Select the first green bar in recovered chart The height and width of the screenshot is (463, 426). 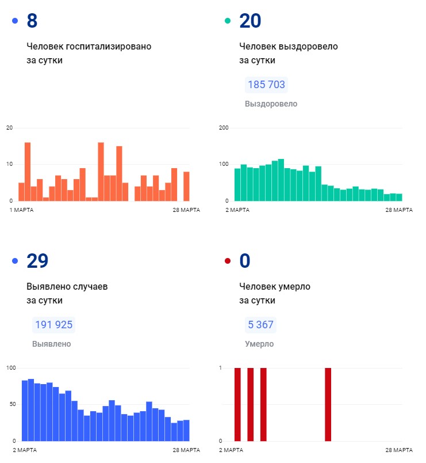[x=237, y=184]
